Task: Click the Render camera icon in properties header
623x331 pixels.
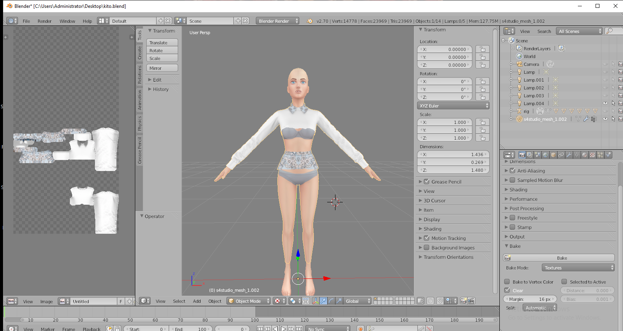Action: pos(522,155)
